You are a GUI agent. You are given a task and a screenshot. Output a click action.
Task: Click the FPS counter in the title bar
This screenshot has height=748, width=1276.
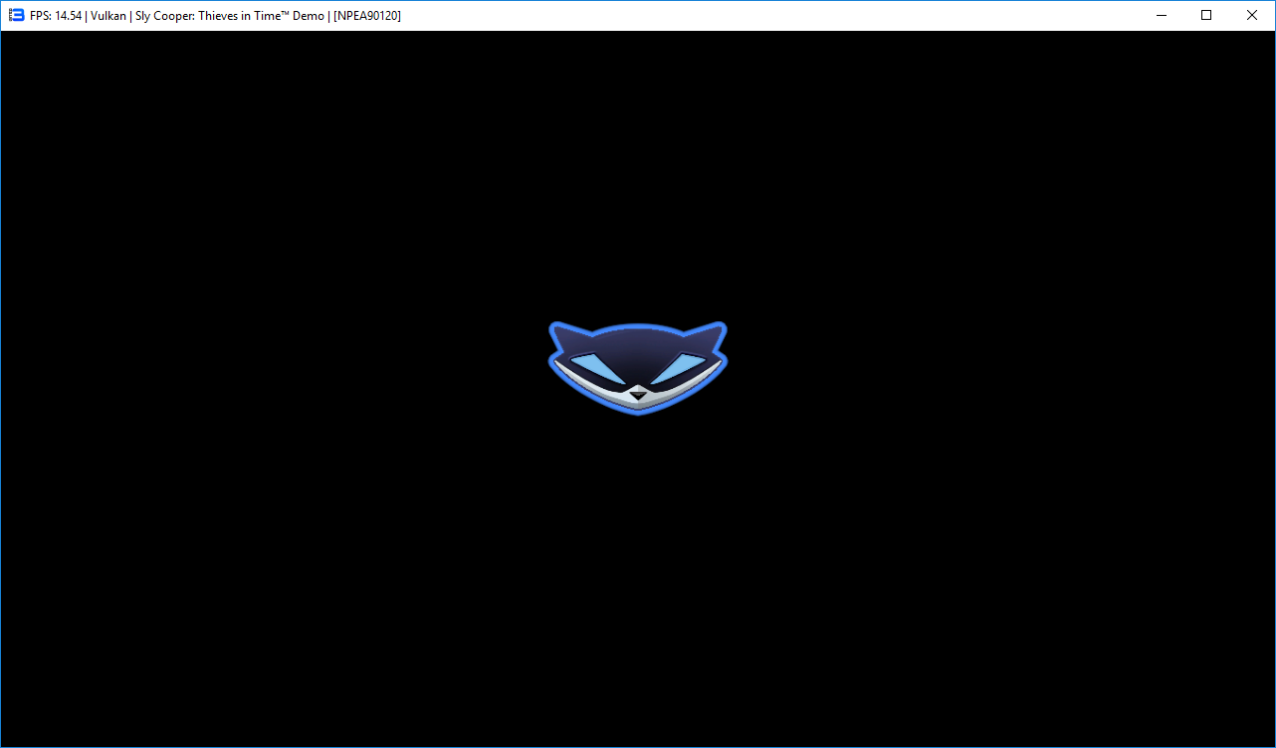tap(56, 16)
